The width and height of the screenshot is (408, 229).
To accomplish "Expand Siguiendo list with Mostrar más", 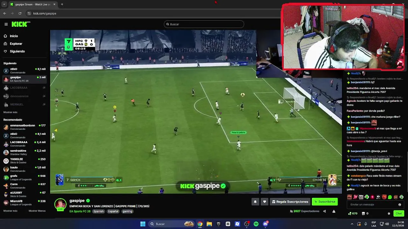I will pos(11,112).
